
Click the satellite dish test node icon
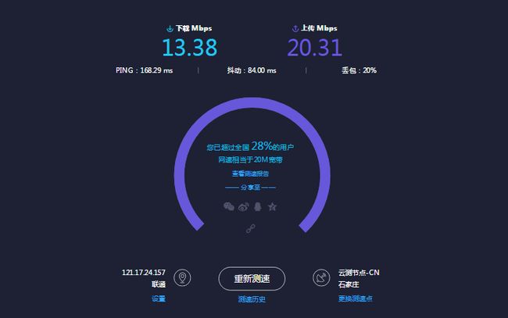321,277
